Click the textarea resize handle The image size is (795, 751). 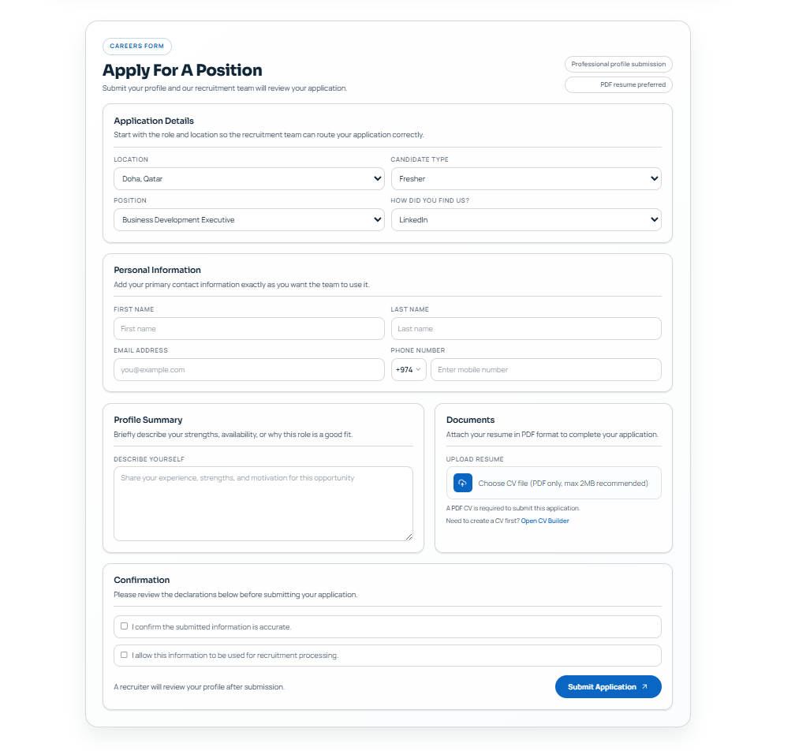[x=409, y=537]
